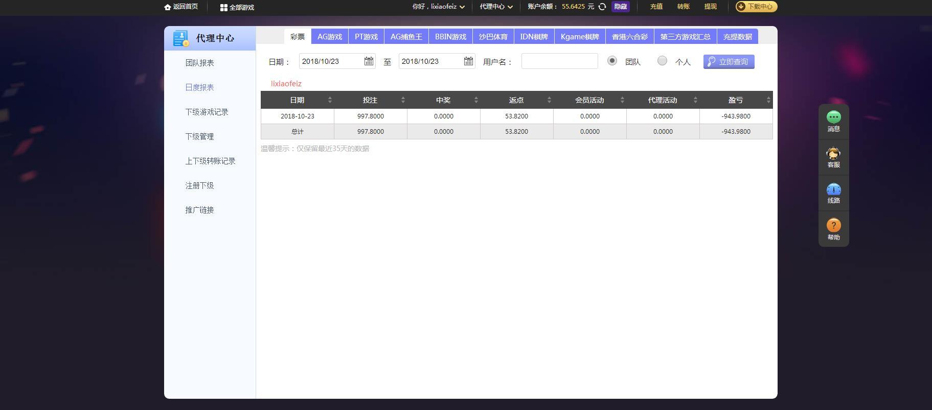932x410 pixels.
Task: Sort table by 会员活动 column arrows
Action: 622,100
